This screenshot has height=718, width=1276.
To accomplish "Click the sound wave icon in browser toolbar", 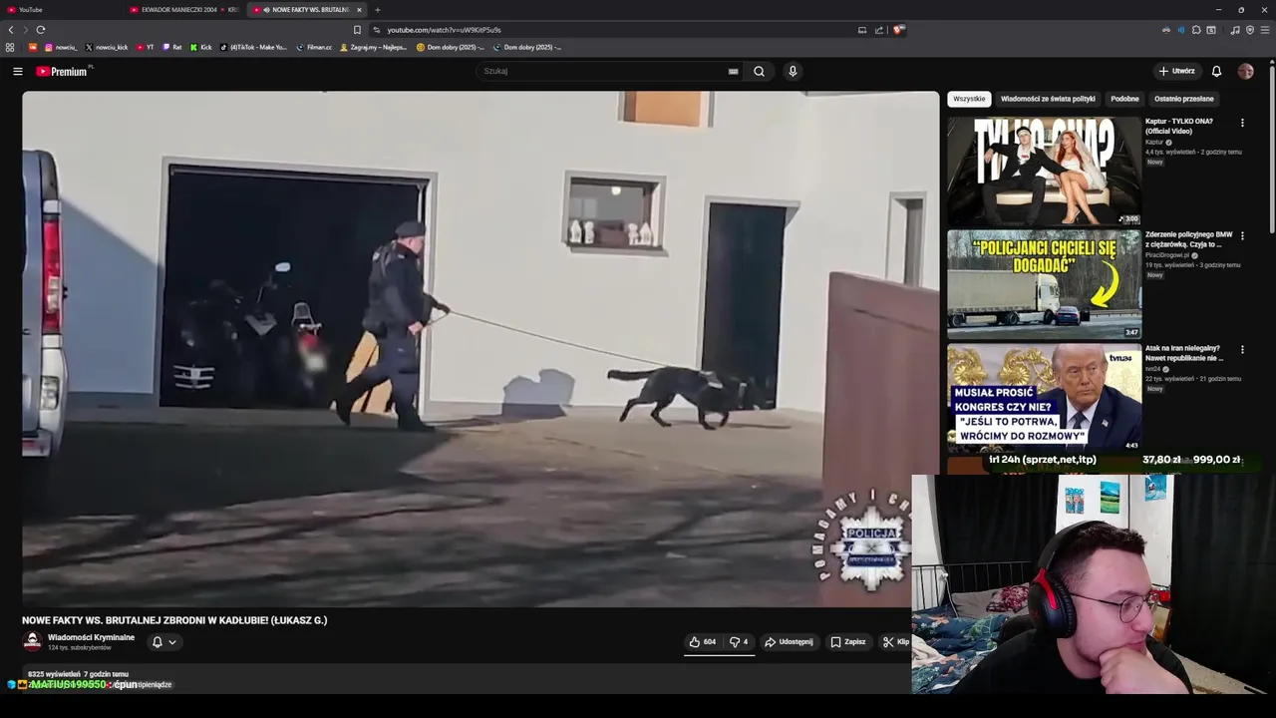I will pos(1181,30).
